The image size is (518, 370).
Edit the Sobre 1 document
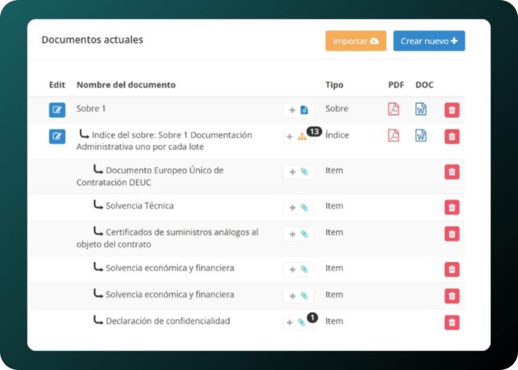pyautogui.click(x=57, y=110)
